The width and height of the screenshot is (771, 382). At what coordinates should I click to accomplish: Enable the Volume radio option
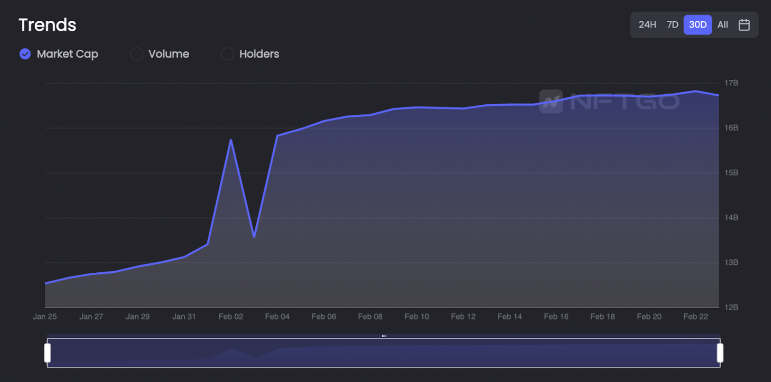tap(160, 54)
